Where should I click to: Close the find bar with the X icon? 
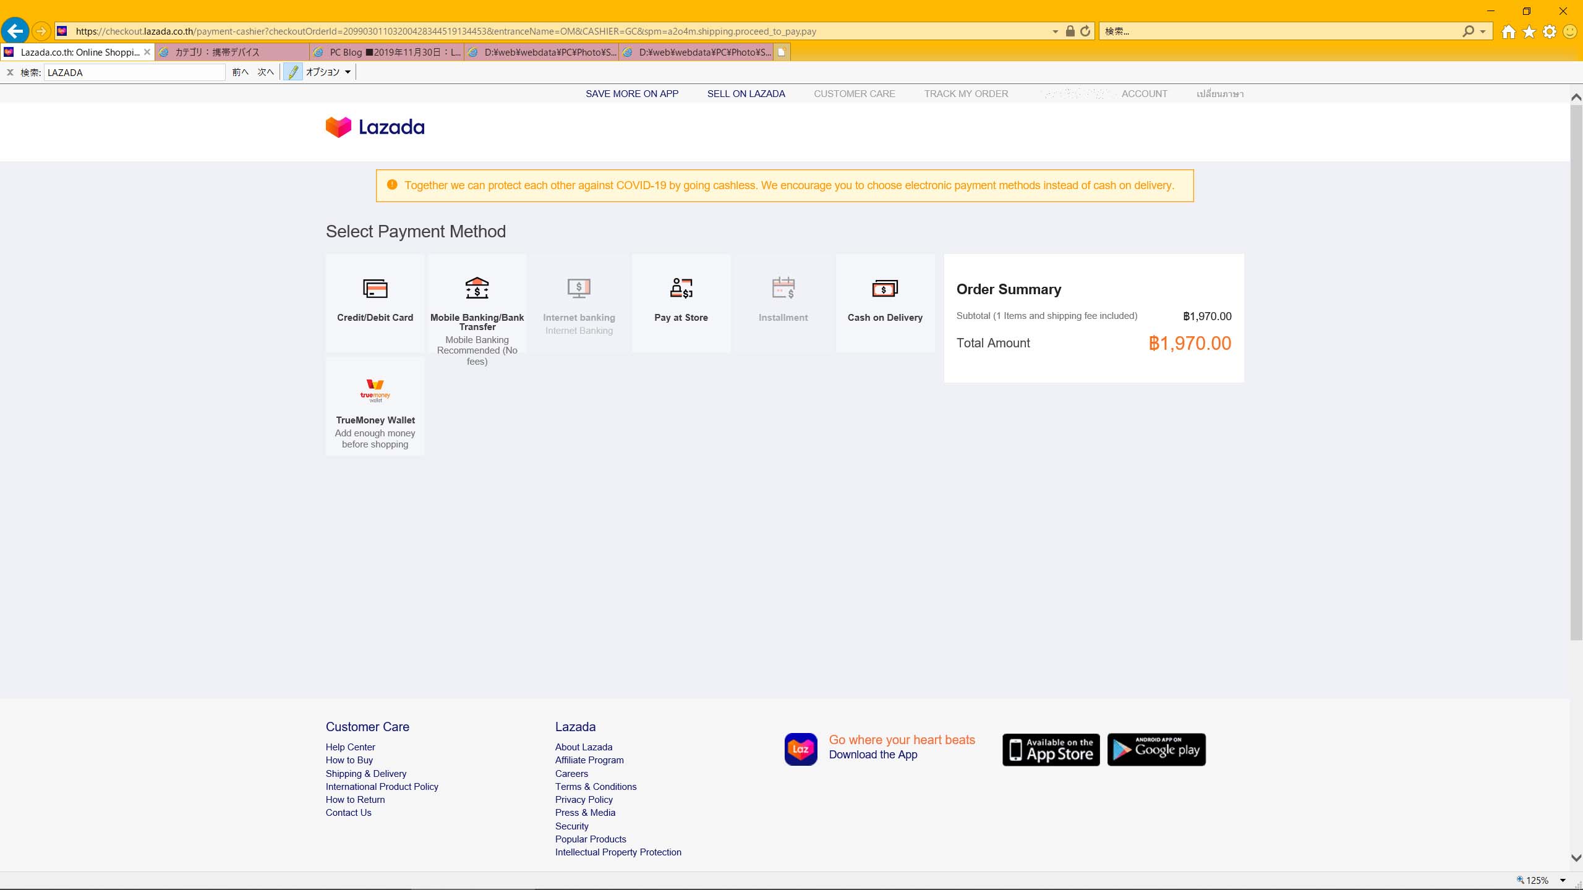pos(10,72)
